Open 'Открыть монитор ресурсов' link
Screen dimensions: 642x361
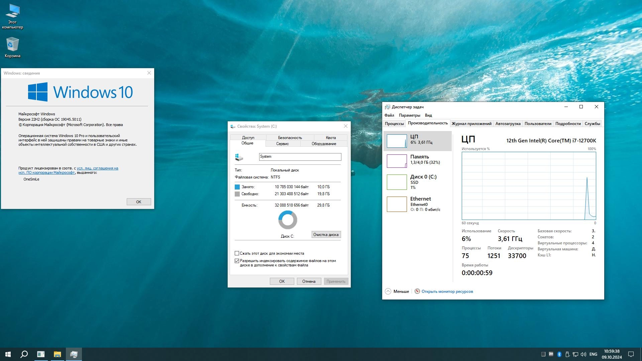click(x=447, y=291)
